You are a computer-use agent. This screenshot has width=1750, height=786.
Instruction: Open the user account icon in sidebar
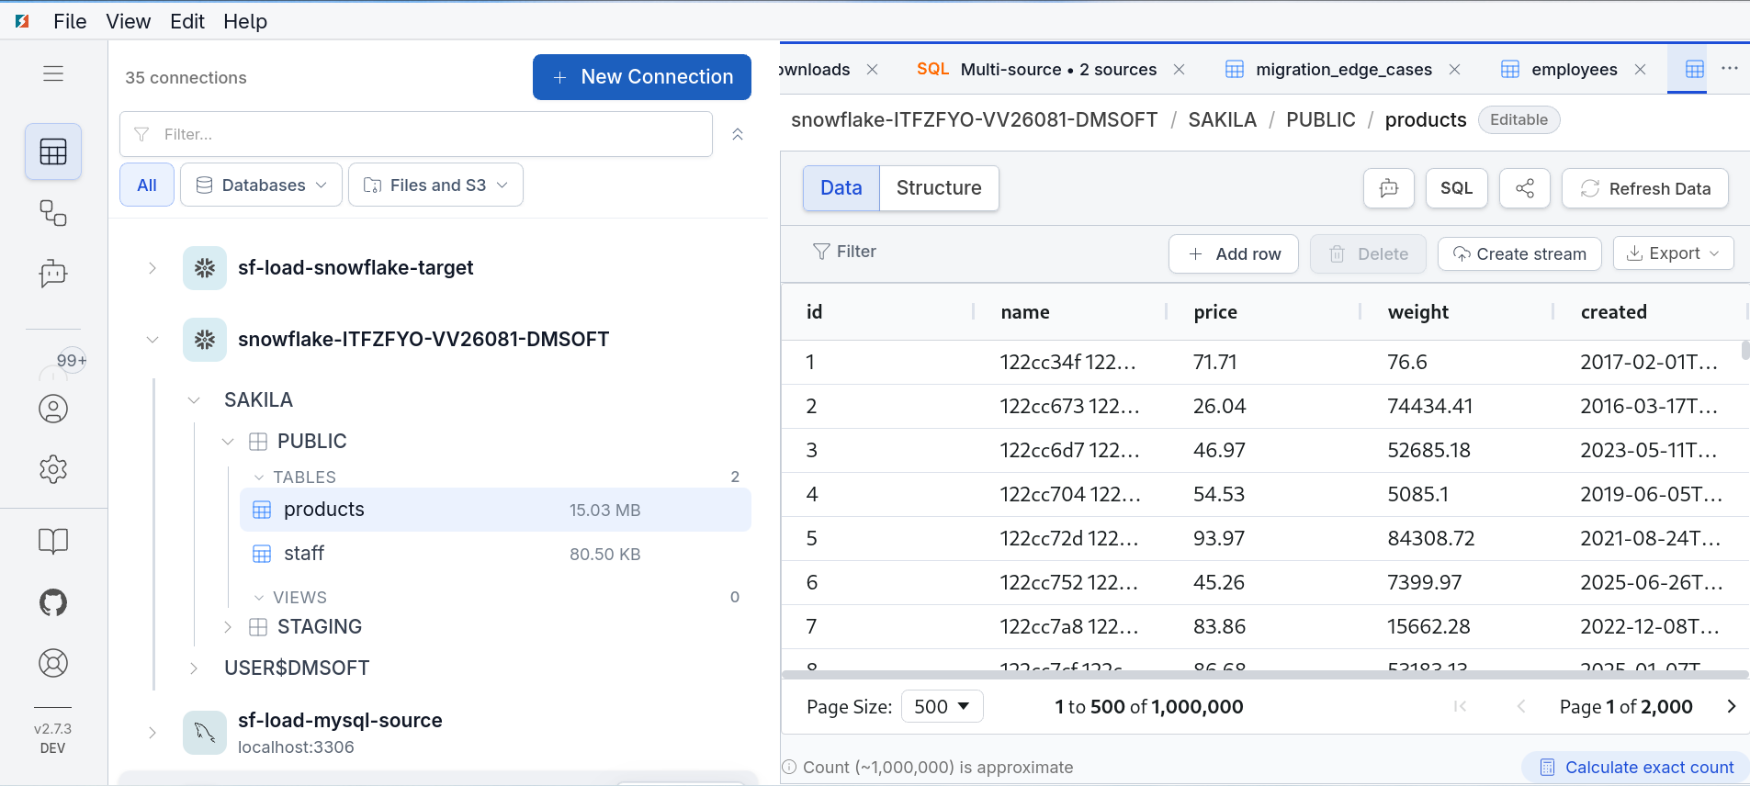tap(53, 409)
